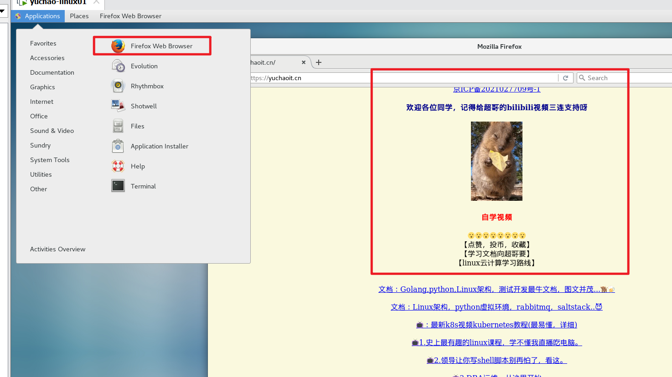Screen dimensions: 672x377
Task: Select the System Tools category
Action: (50, 160)
